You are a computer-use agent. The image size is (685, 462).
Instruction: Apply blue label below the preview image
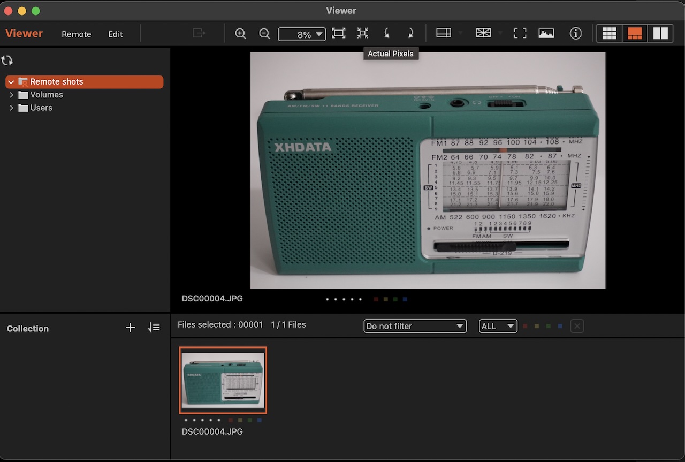point(405,299)
